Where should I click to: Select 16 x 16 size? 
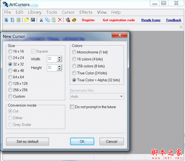(x=16, y=51)
